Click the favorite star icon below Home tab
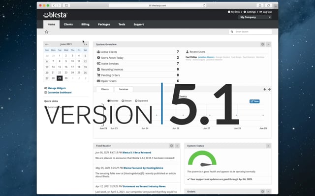The width and height of the screenshot is (315, 196). (x=46, y=32)
